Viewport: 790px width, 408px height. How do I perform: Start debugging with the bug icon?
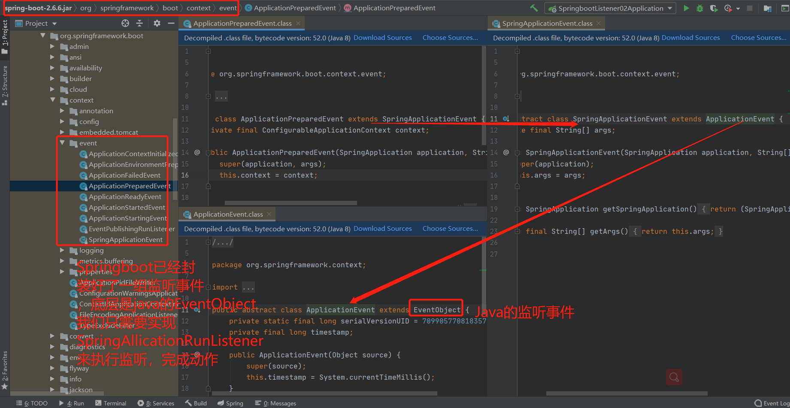(x=700, y=8)
